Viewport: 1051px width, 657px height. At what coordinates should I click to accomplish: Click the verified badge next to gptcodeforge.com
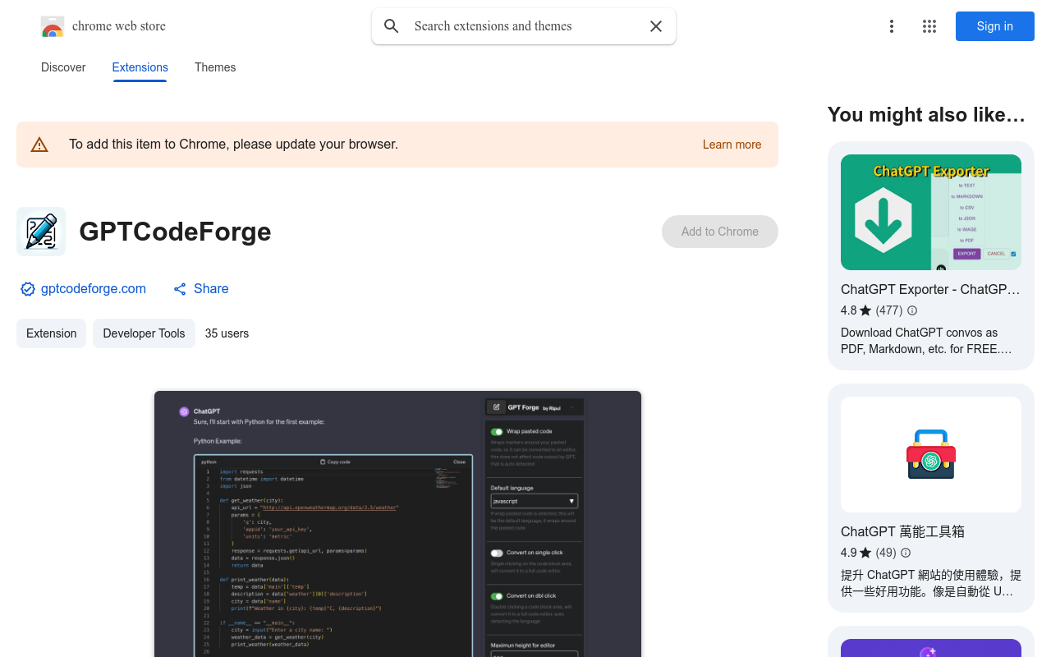(28, 289)
